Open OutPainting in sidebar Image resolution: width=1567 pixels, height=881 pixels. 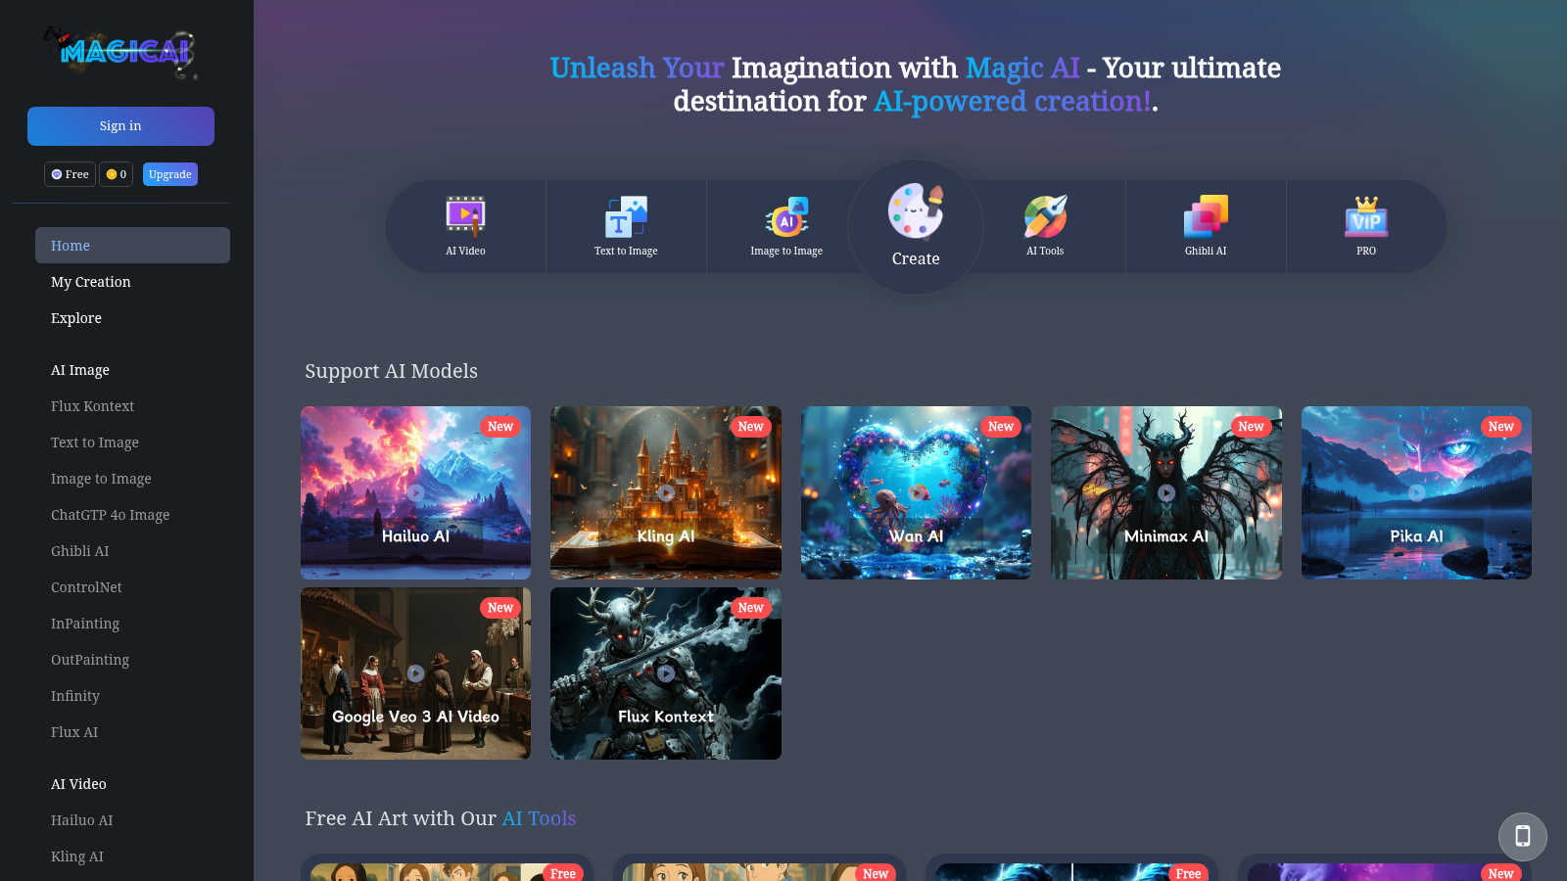90,660
